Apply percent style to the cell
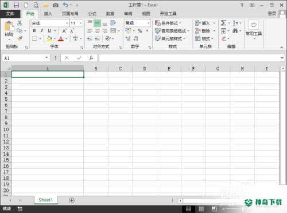The image size is (287, 213). pos(140,31)
